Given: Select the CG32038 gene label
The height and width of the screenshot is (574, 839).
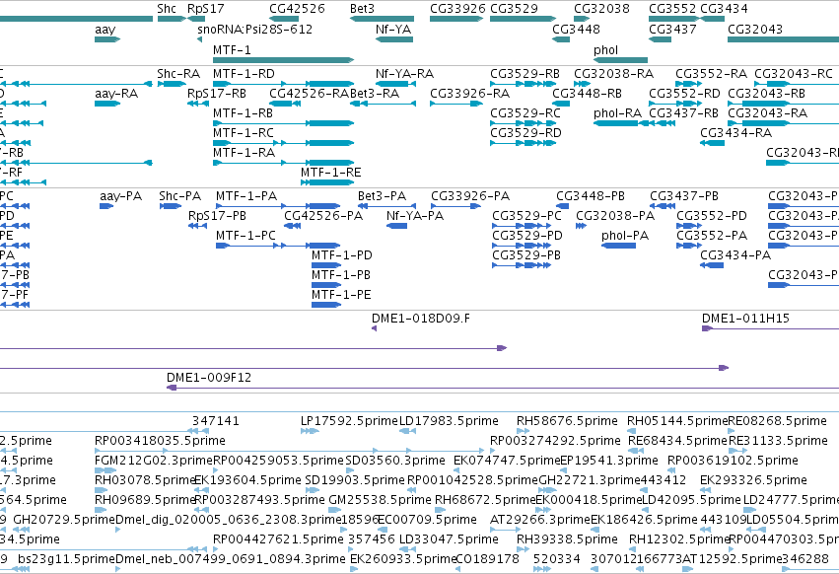Looking at the screenshot, I should click(601, 9).
